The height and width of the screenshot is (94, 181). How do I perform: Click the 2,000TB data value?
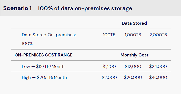click(x=158, y=35)
